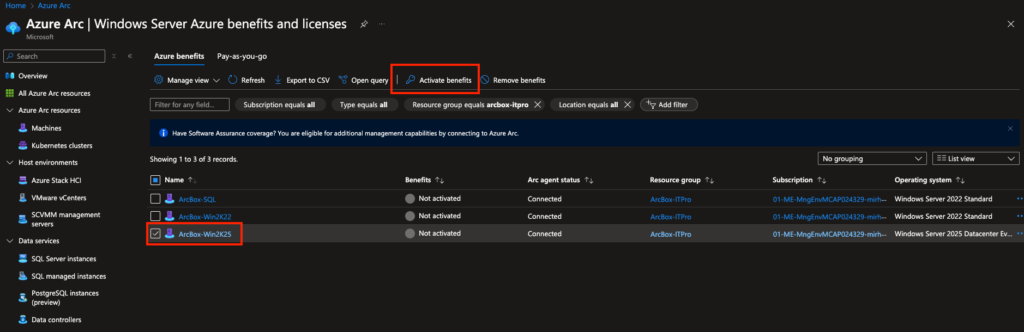Sort by Operating system column
This screenshot has width=1024, height=332.
[929, 180]
